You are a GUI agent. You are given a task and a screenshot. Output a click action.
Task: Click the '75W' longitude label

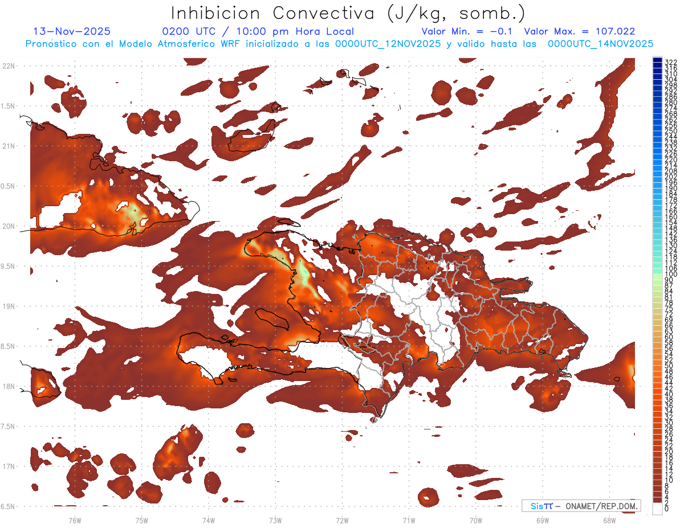[x=142, y=520]
